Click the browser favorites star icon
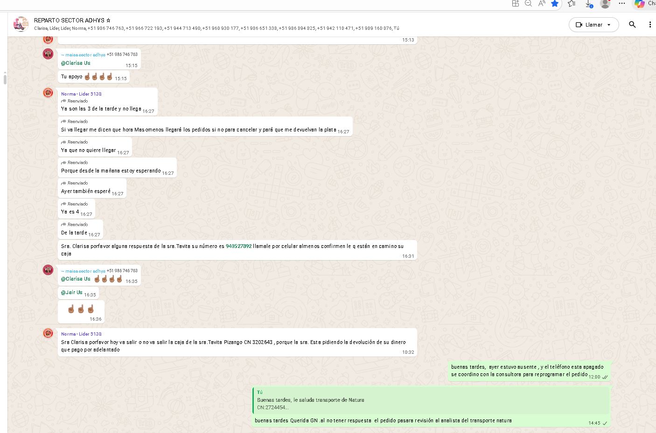This screenshot has width=656, height=433. 555,4
